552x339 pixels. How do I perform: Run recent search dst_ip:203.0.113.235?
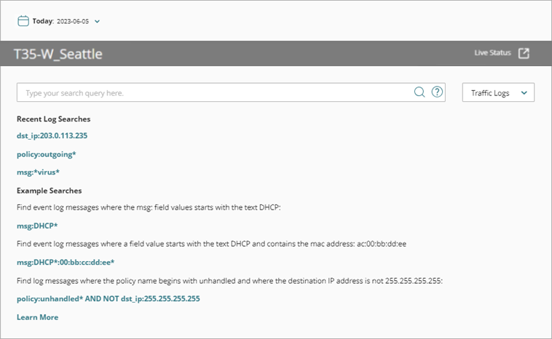tap(52, 135)
